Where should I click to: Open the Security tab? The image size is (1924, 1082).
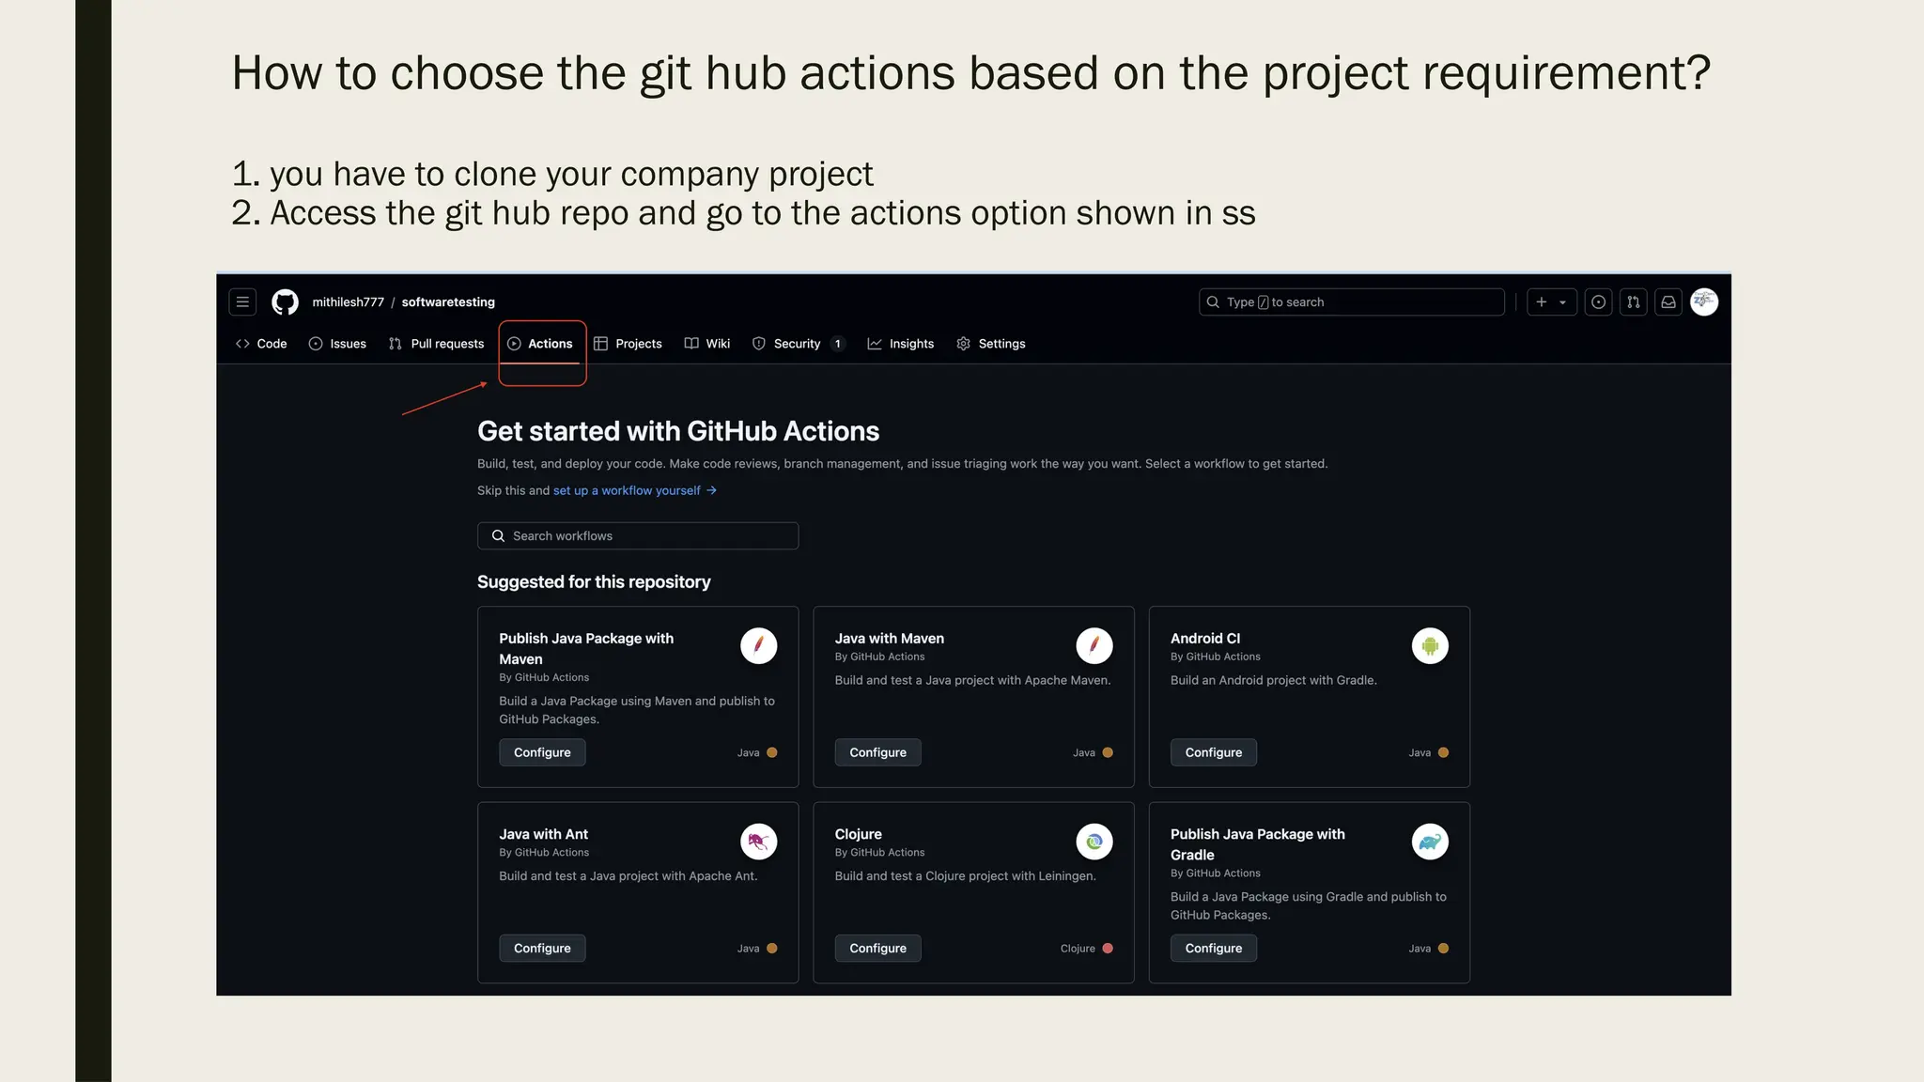point(797,344)
